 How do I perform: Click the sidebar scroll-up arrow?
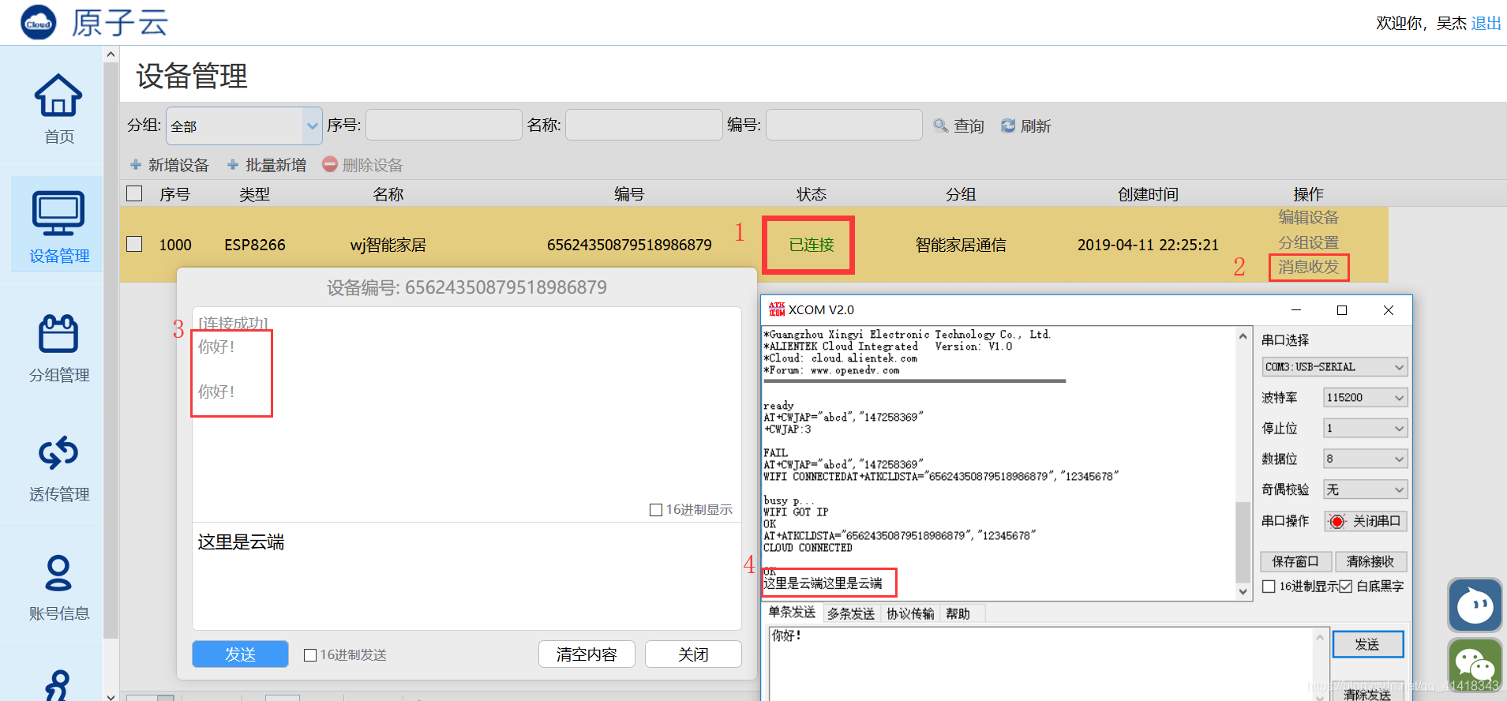(x=111, y=54)
